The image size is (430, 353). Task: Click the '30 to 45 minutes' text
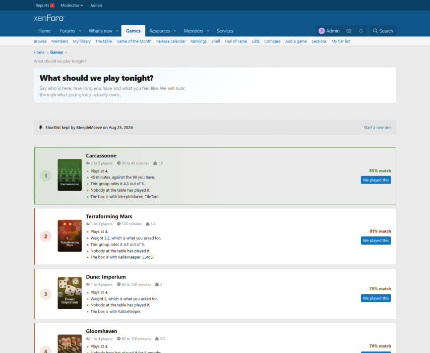tap(135, 163)
